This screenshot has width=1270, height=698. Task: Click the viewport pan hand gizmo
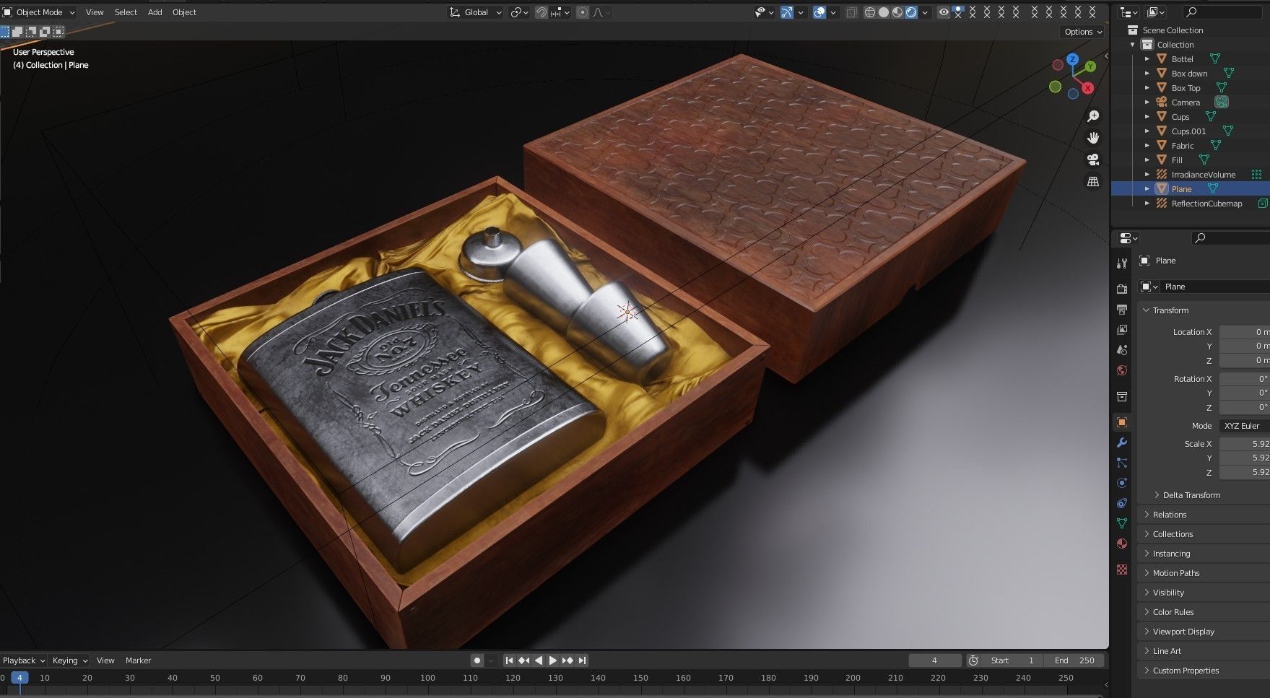click(1093, 138)
